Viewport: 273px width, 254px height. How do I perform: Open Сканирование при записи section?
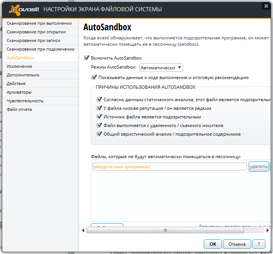tap(40, 40)
